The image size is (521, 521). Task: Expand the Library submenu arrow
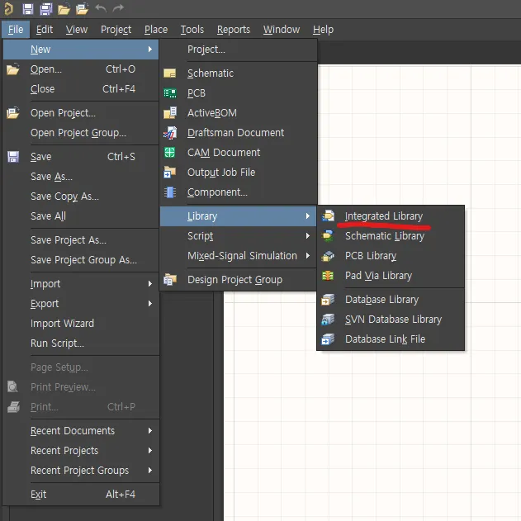(308, 216)
